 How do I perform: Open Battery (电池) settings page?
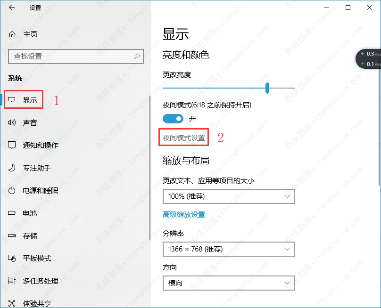tap(30, 213)
